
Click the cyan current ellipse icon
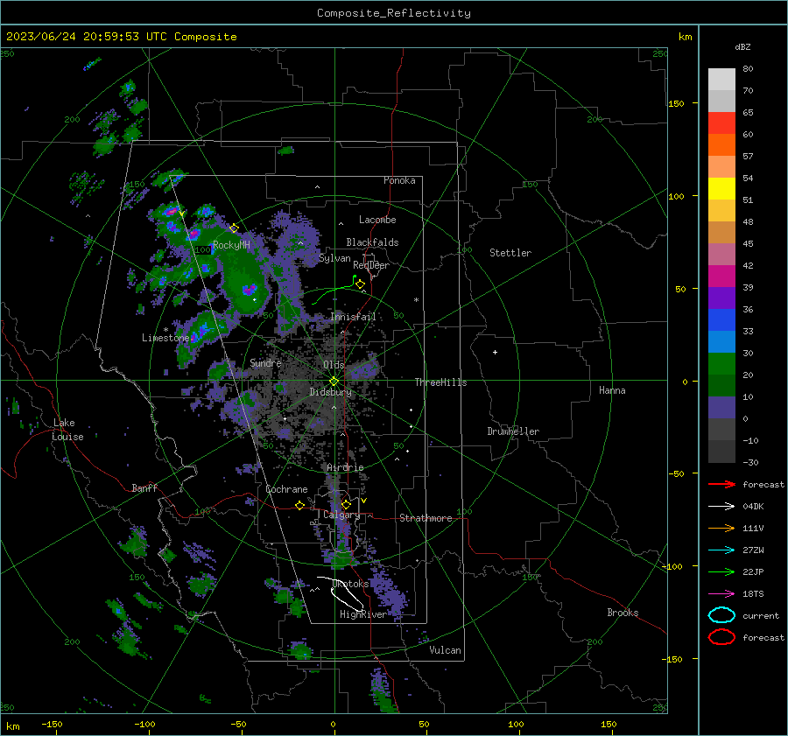pos(721,615)
